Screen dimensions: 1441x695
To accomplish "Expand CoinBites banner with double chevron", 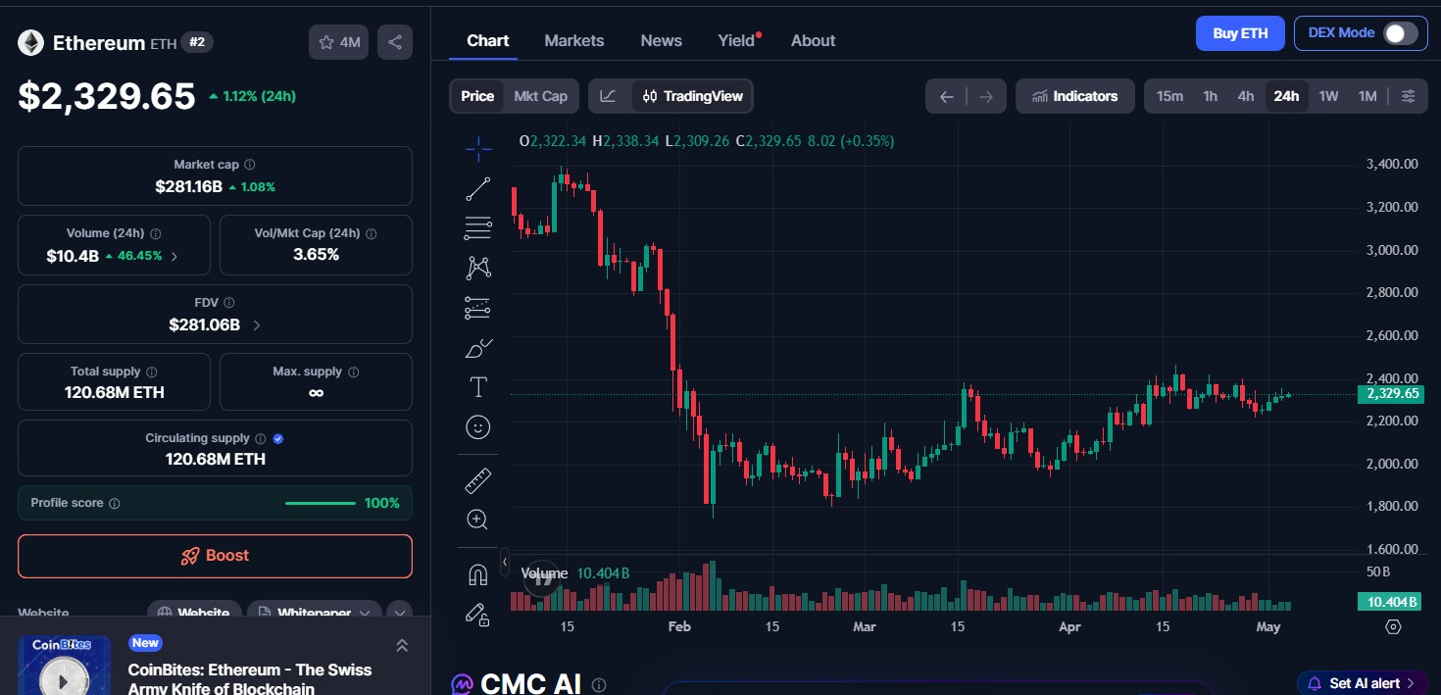I will pyautogui.click(x=401, y=645).
